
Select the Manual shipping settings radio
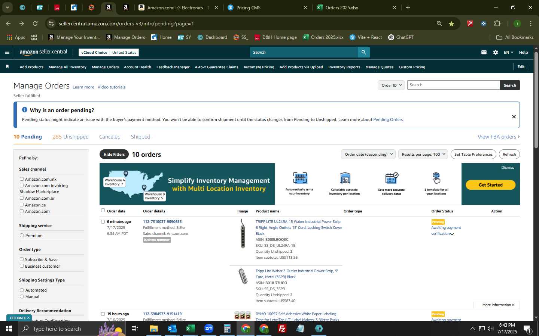[22, 297]
